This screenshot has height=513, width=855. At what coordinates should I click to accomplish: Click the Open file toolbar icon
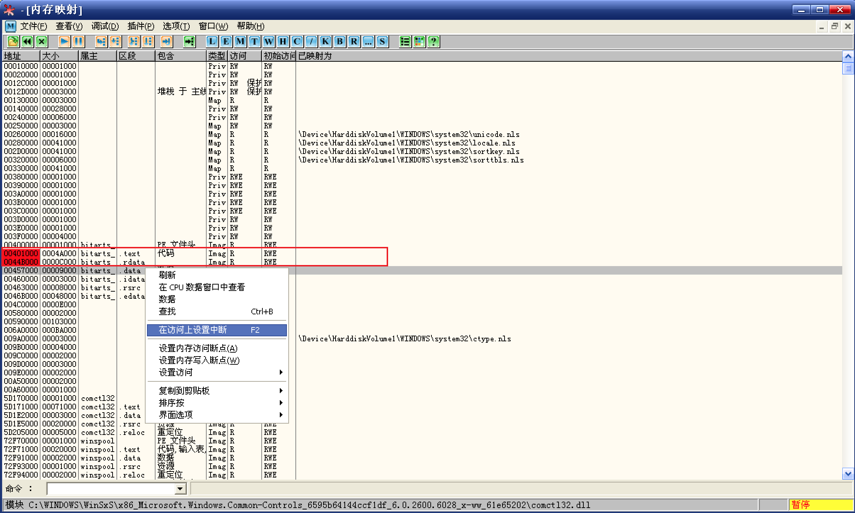pos(13,42)
